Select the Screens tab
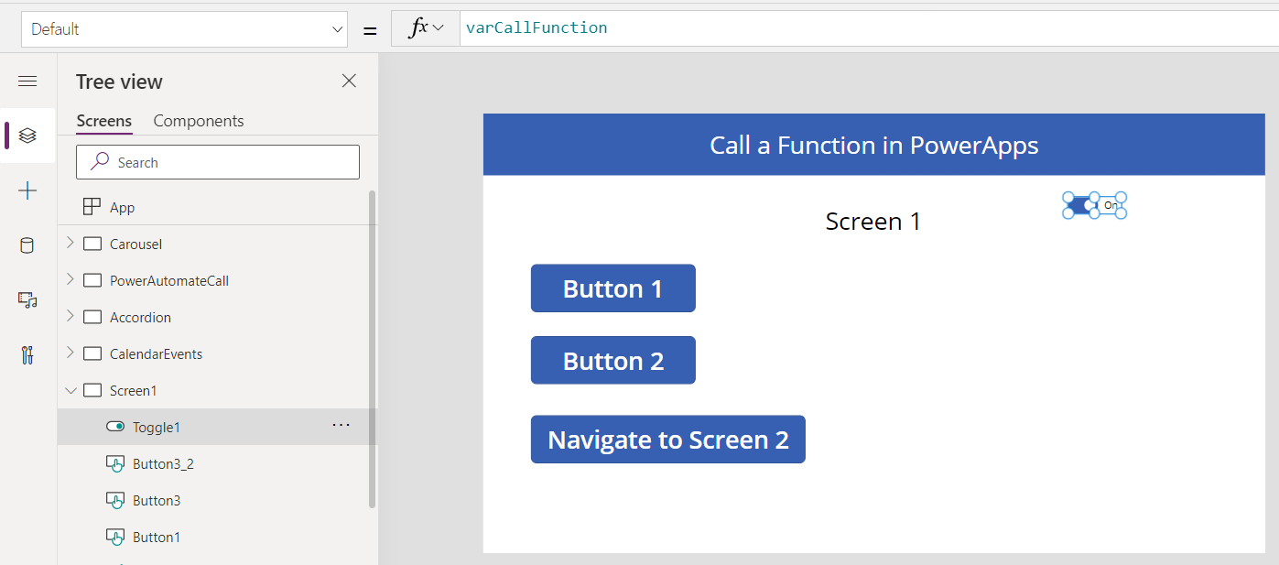The height and width of the screenshot is (565, 1279). tap(103, 121)
